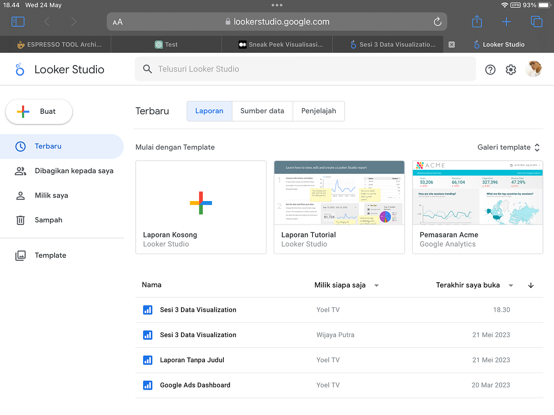The width and height of the screenshot is (554, 415).
Task: Open Terakhir saya buka sort dropdown
Action: pos(475,285)
